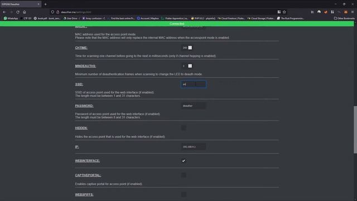The width and height of the screenshot is (357, 201).
Task: Open the Other Bookmarks folder
Action: click(x=344, y=18)
